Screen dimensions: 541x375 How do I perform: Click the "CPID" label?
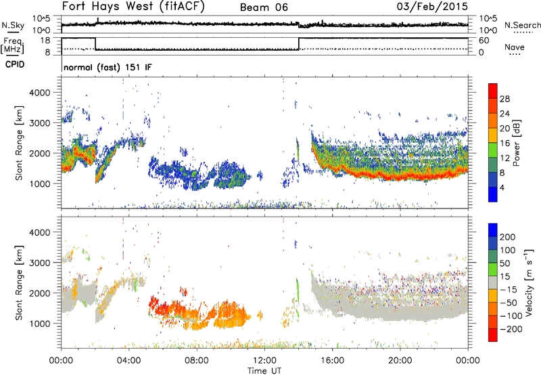[15, 64]
